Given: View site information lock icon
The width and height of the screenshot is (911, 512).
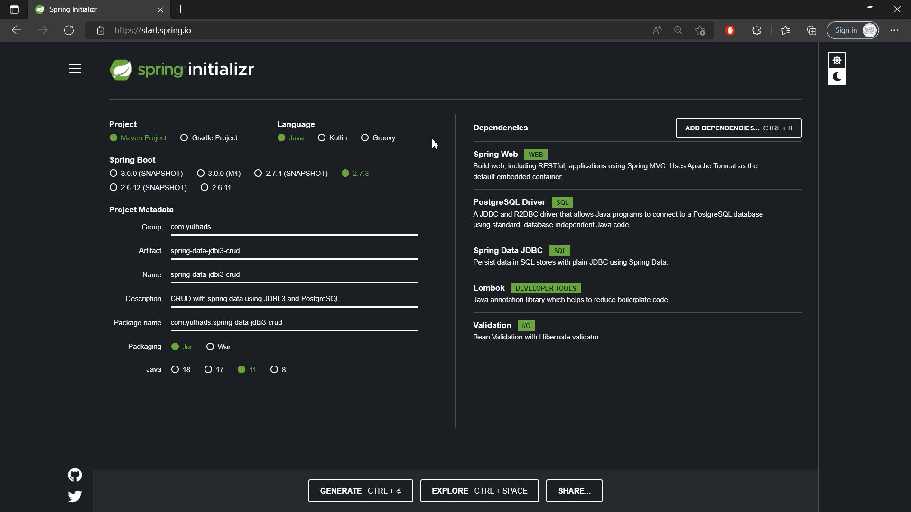Looking at the screenshot, I should click(x=101, y=30).
